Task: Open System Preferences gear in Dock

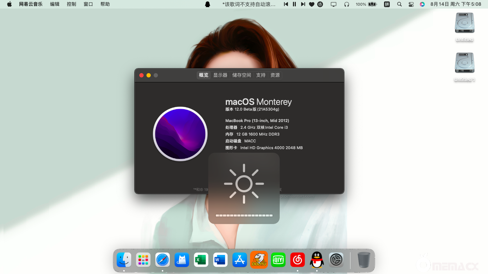Action: 336,260
